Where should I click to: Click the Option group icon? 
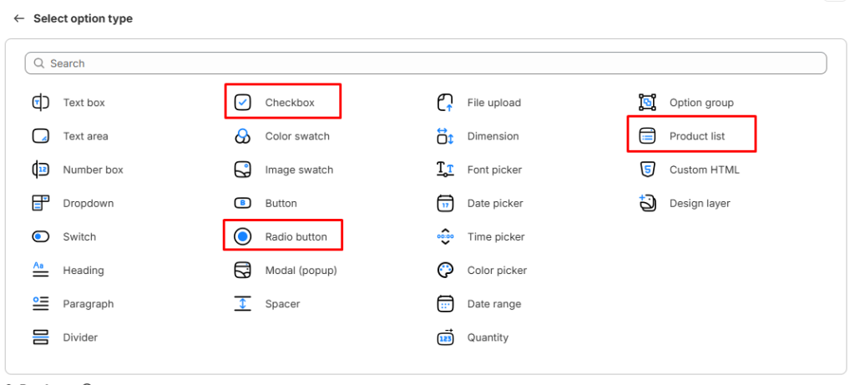(x=647, y=103)
